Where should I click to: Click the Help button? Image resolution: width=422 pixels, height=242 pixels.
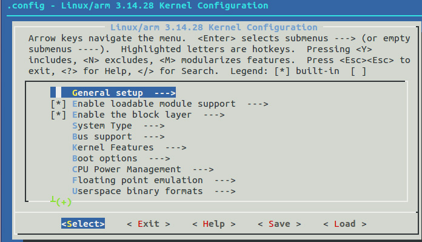(214, 224)
